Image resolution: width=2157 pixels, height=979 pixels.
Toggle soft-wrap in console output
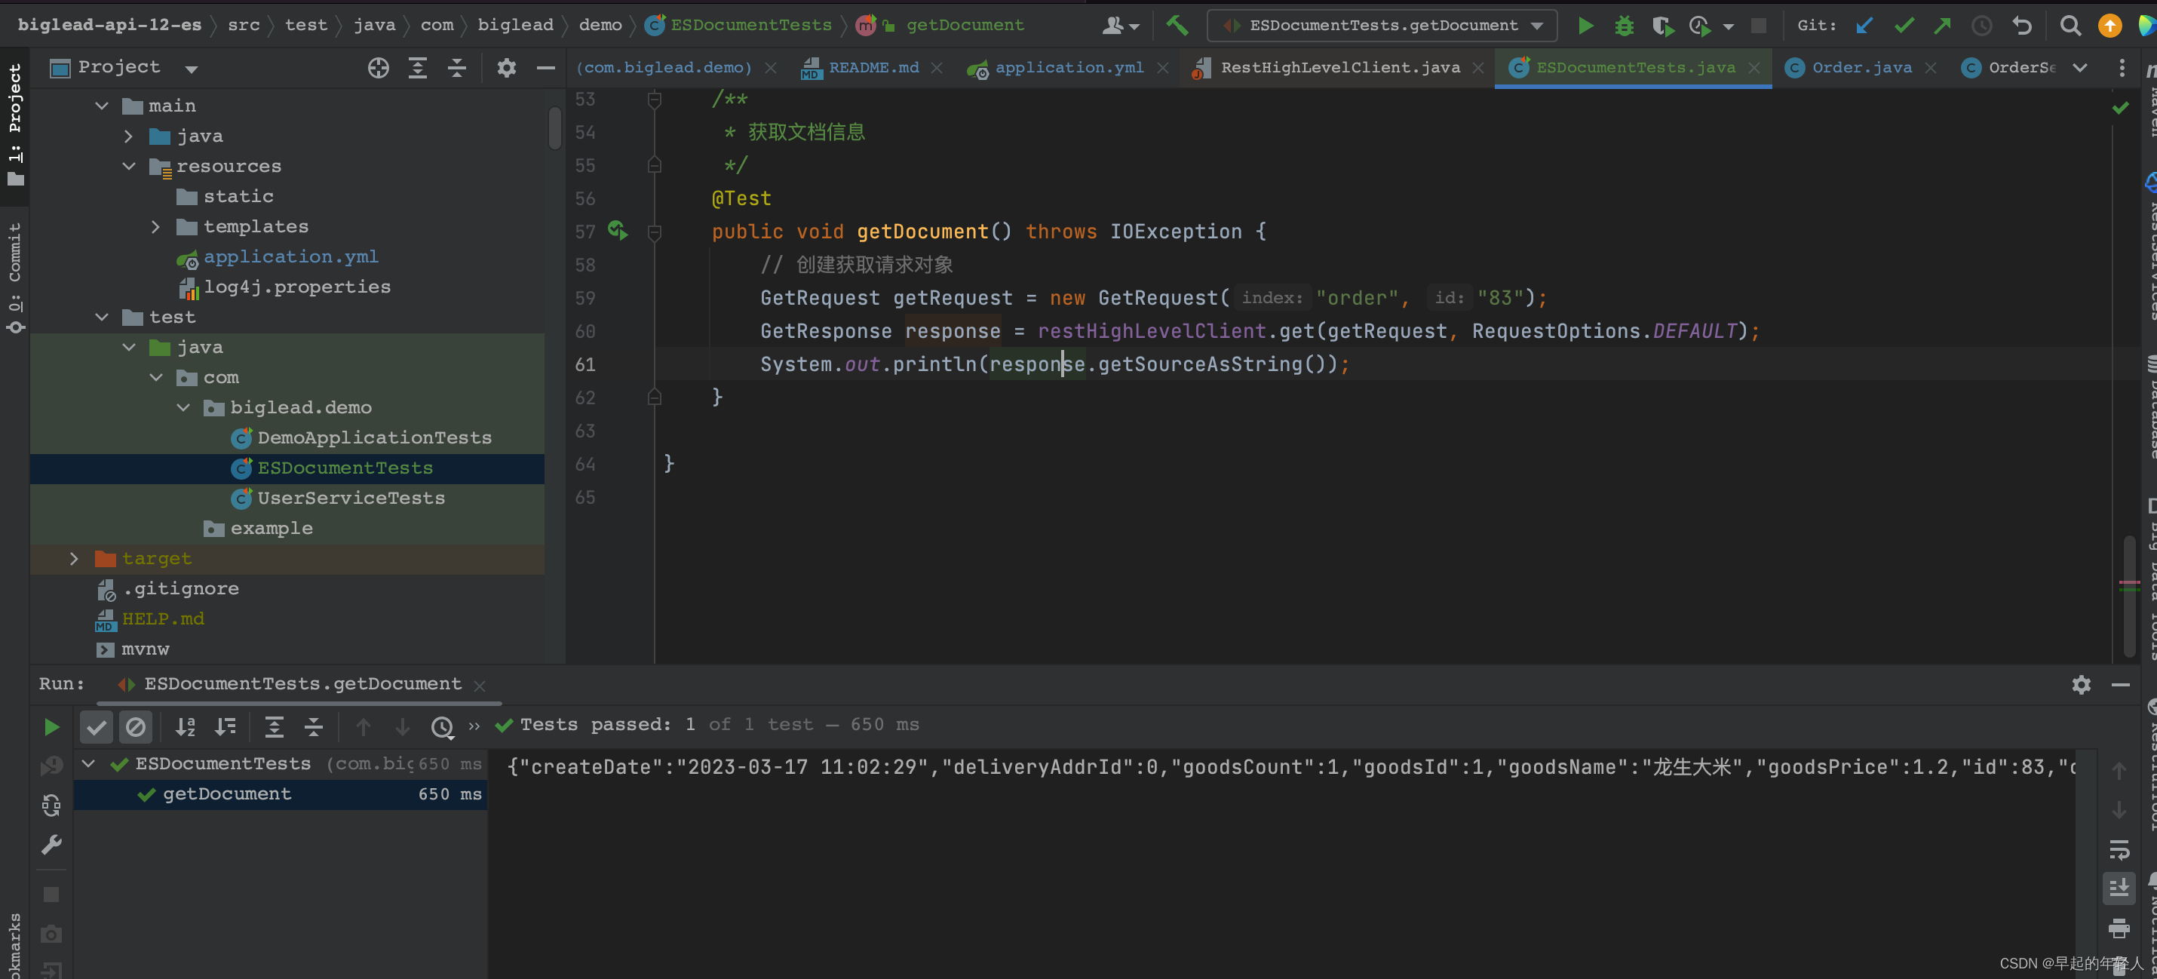2119,850
